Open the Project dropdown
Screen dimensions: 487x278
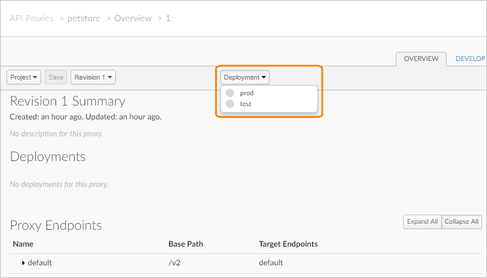click(24, 77)
